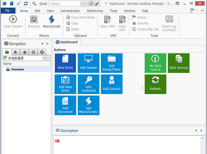
Task: Collapse the ribbon with the up chevron
Action: click(202, 11)
